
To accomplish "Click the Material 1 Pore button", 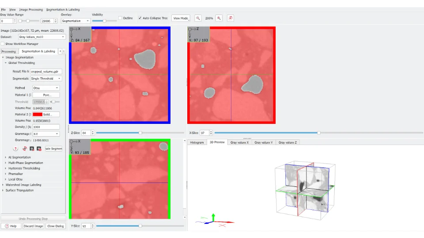I will coord(46,95).
